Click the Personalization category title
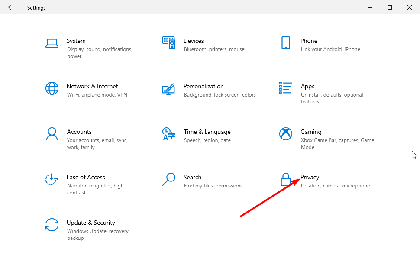Image resolution: width=420 pixels, height=265 pixels. point(204,86)
